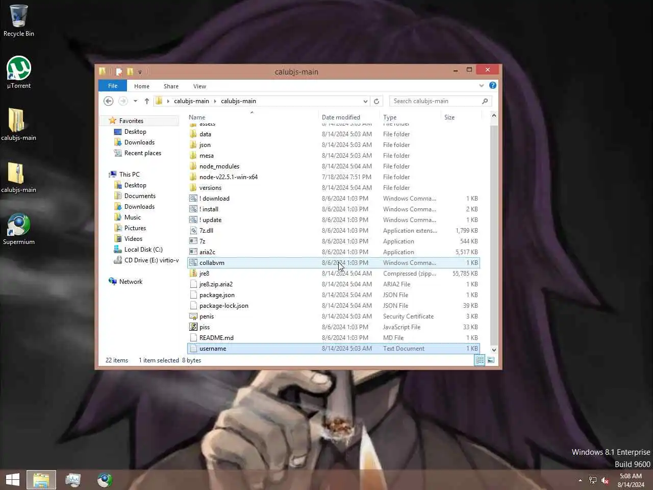Select the jre8 compressed zip file

[334, 274]
